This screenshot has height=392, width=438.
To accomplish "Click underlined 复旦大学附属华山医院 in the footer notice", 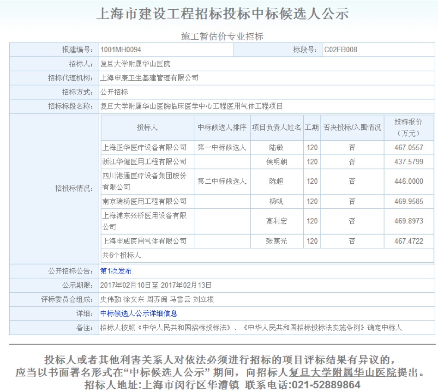I will pos(342,372).
